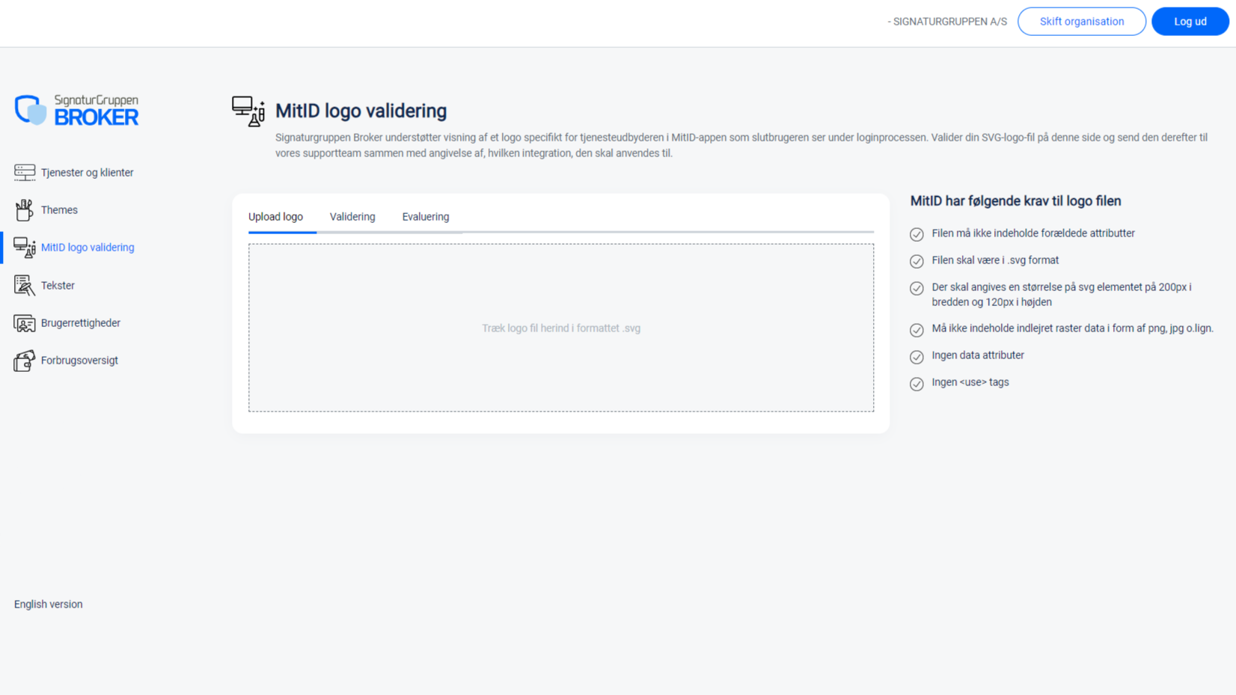Click checkmark beside Ingen <use> tags

(917, 384)
